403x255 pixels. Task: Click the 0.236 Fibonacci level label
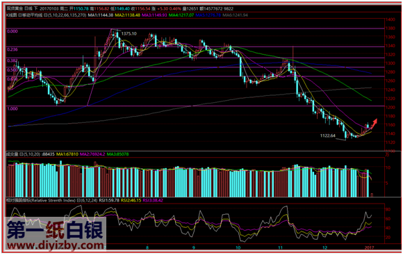(13, 49)
